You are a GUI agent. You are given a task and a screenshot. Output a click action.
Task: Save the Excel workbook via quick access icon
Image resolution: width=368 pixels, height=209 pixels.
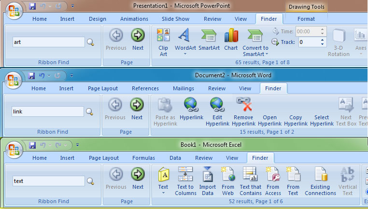click(x=32, y=145)
